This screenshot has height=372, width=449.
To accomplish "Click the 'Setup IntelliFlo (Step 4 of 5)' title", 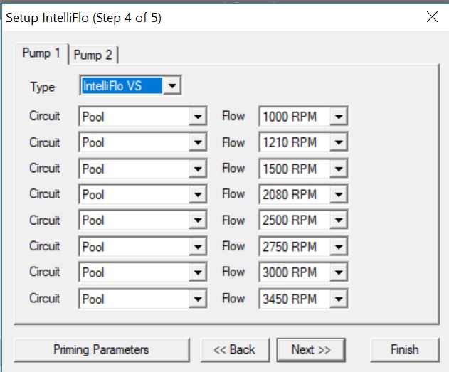I will 84,18.
